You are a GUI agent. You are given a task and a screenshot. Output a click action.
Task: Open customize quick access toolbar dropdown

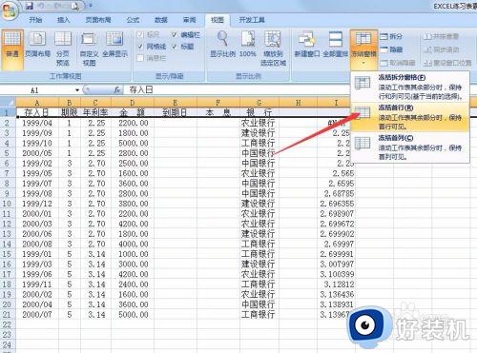(x=90, y=6)
